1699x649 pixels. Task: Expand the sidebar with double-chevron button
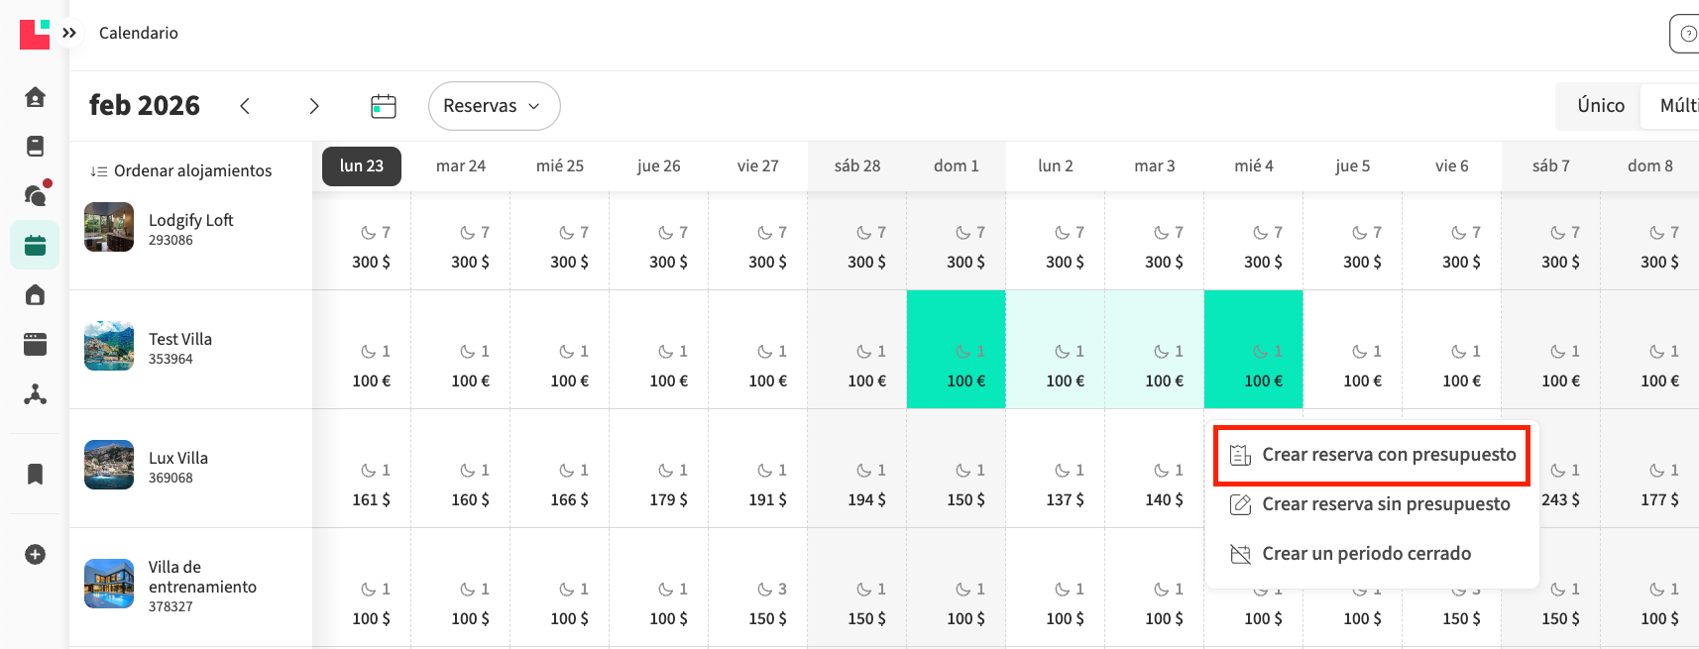[68, 33]
